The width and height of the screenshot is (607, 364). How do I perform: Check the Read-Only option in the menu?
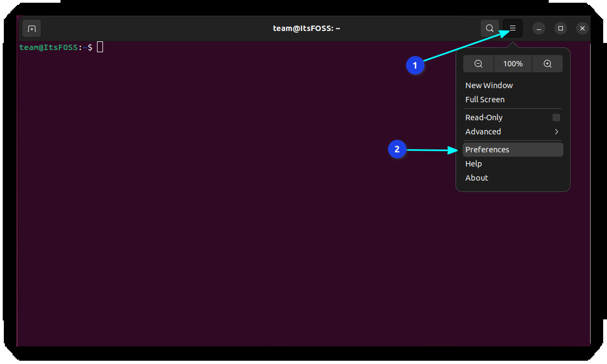pos(556,117)
